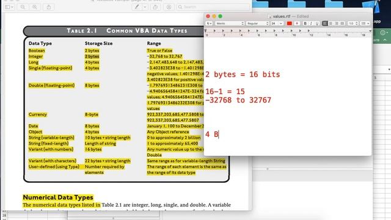Image resolution: width=391 pixels, height=220 pixels.
Task: Collapse the Excel ribbon chevron
Action: pyautogui.click(x=385, y=40)
